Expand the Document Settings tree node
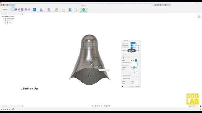Image resolution: width=202 pixels, height=113 pixels. (x=3, y=18)
